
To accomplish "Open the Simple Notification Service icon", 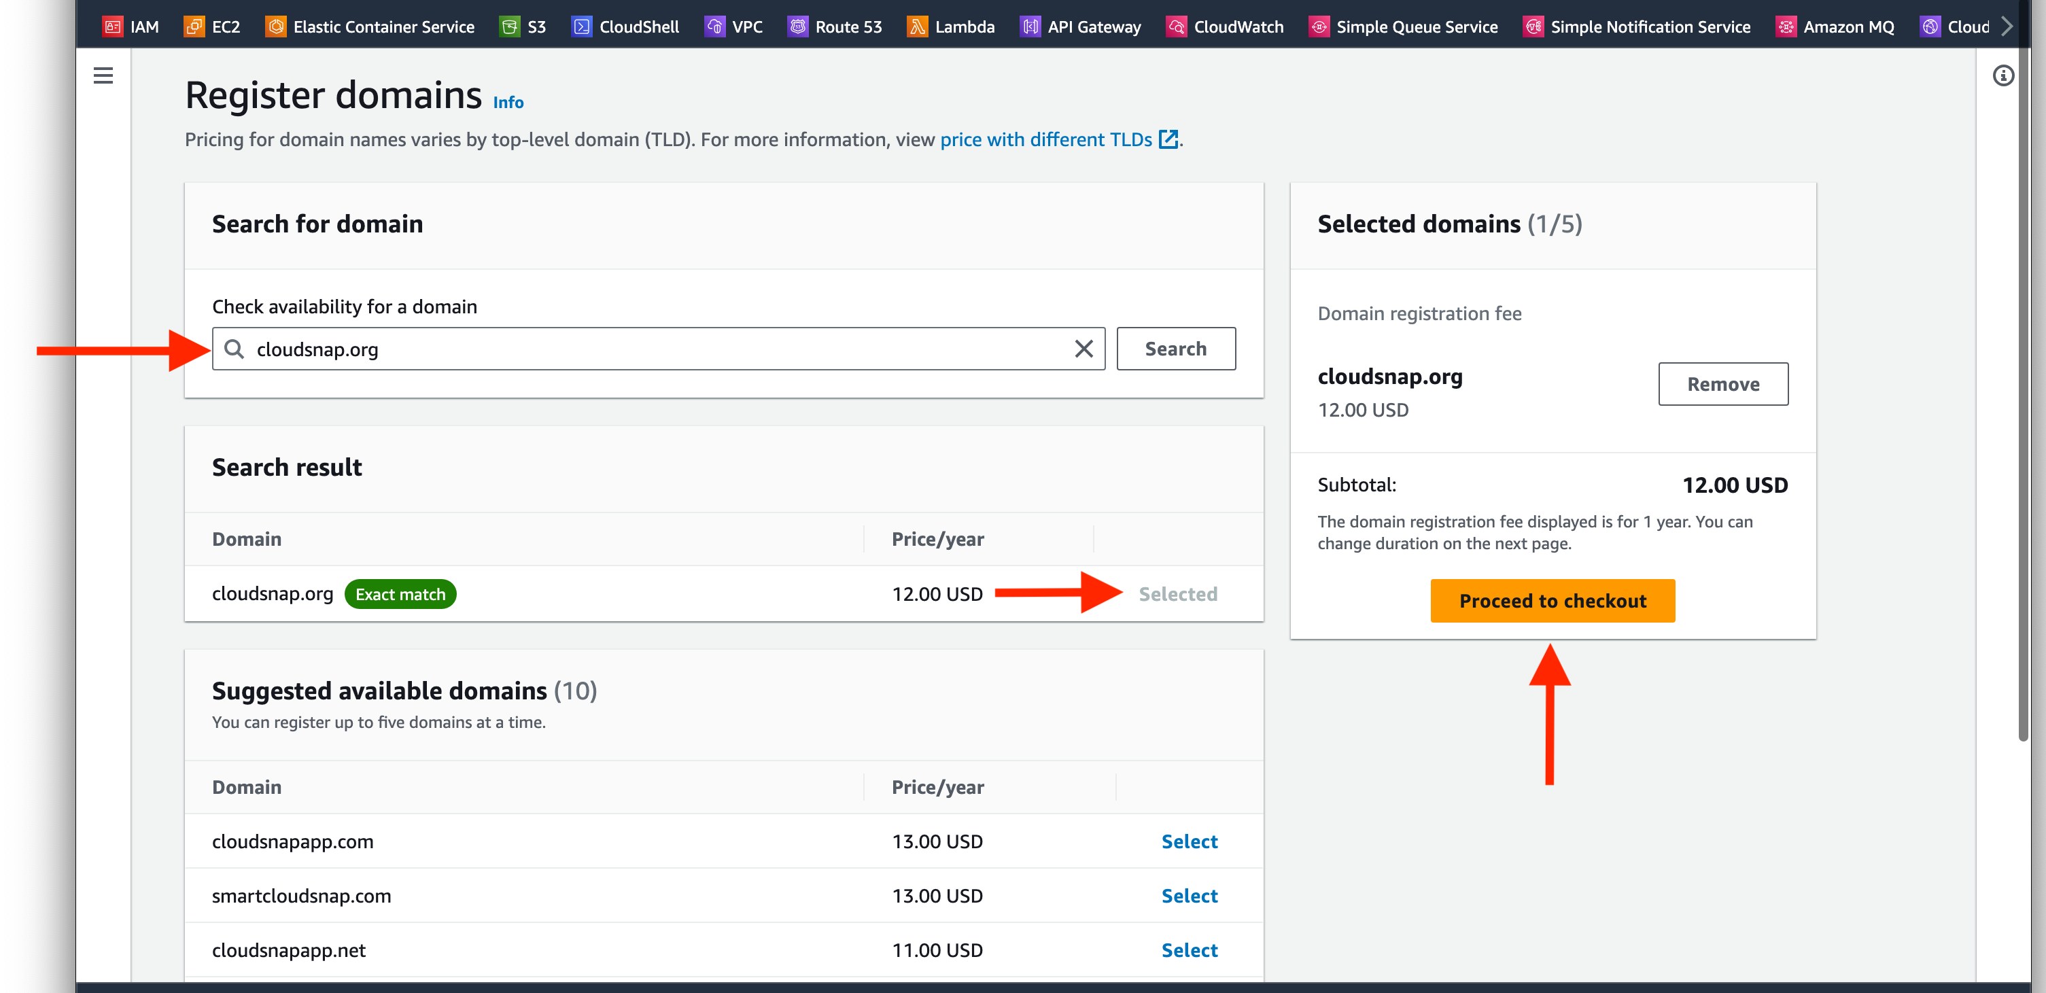I will [1533, 27].
